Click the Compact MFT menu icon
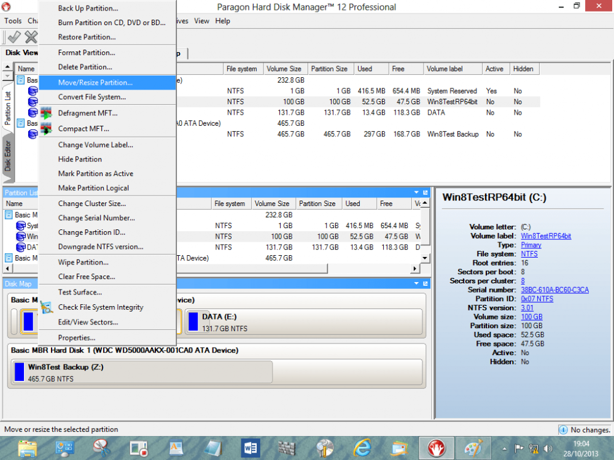 tap(47, 129)
